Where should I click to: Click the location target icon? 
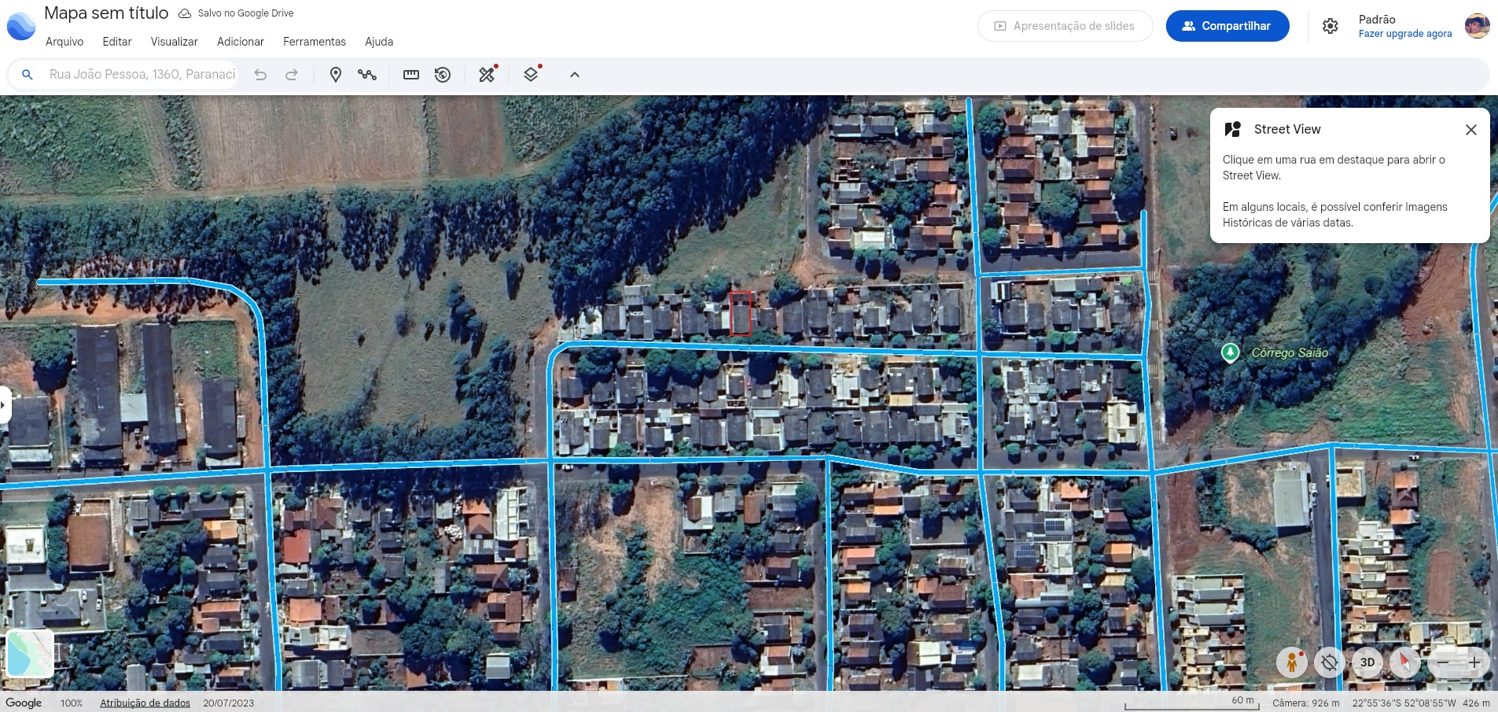(x=1329, y=662)
